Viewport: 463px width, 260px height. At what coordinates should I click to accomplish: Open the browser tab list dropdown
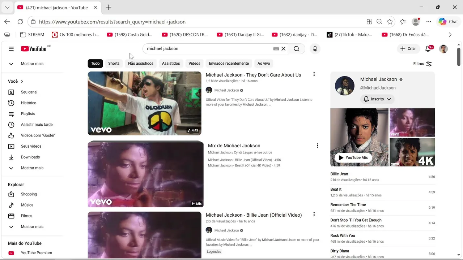coord(7,7)
